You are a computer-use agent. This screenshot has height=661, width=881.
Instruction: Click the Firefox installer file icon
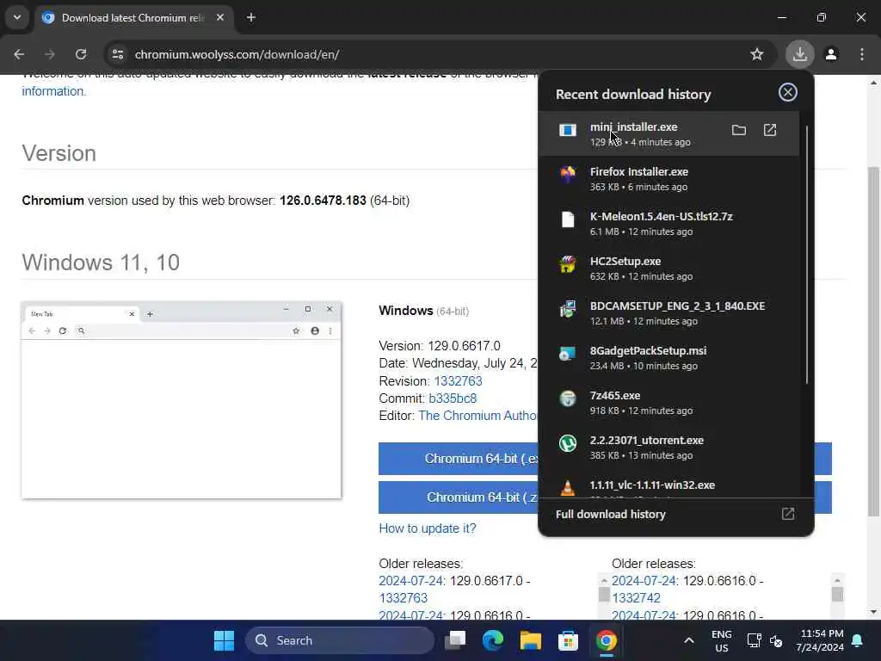coord(568,174)
